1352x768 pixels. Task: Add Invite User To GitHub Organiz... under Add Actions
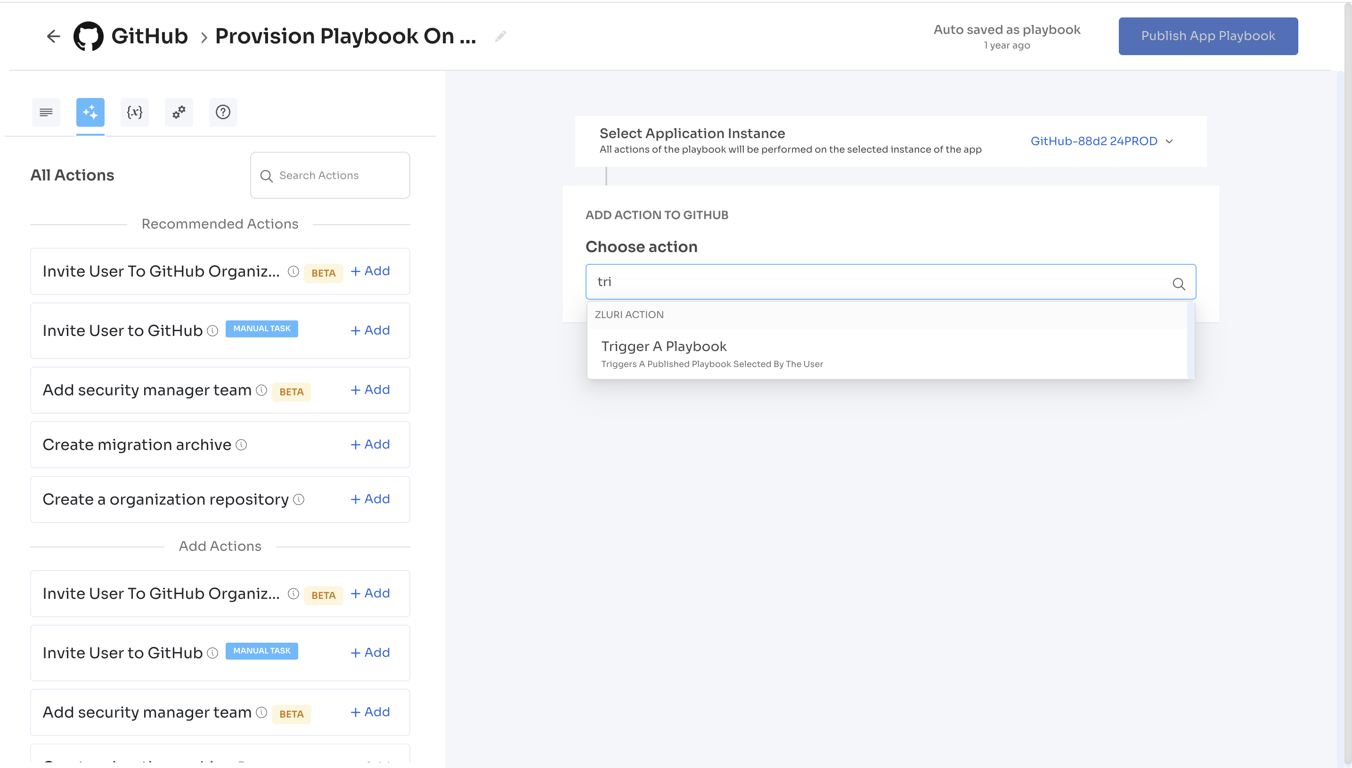[x=370, y=593]
